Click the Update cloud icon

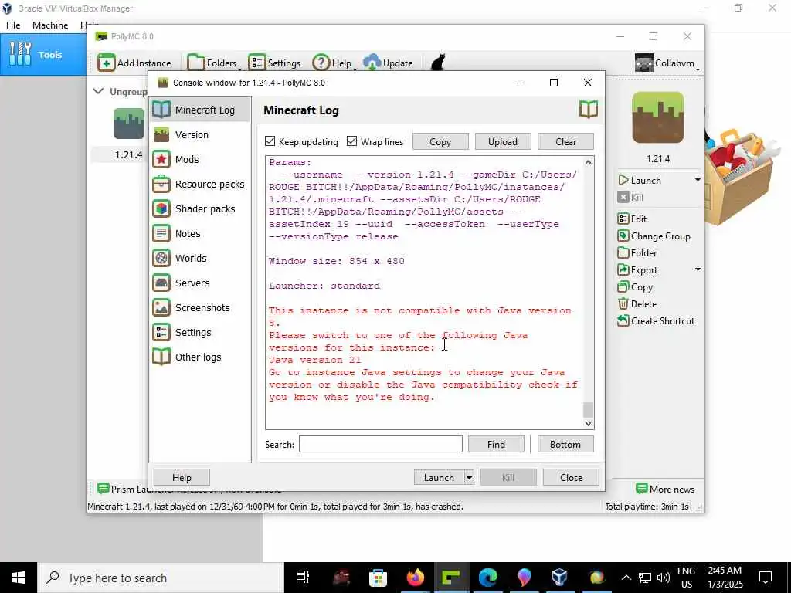[x=372, y=63]
